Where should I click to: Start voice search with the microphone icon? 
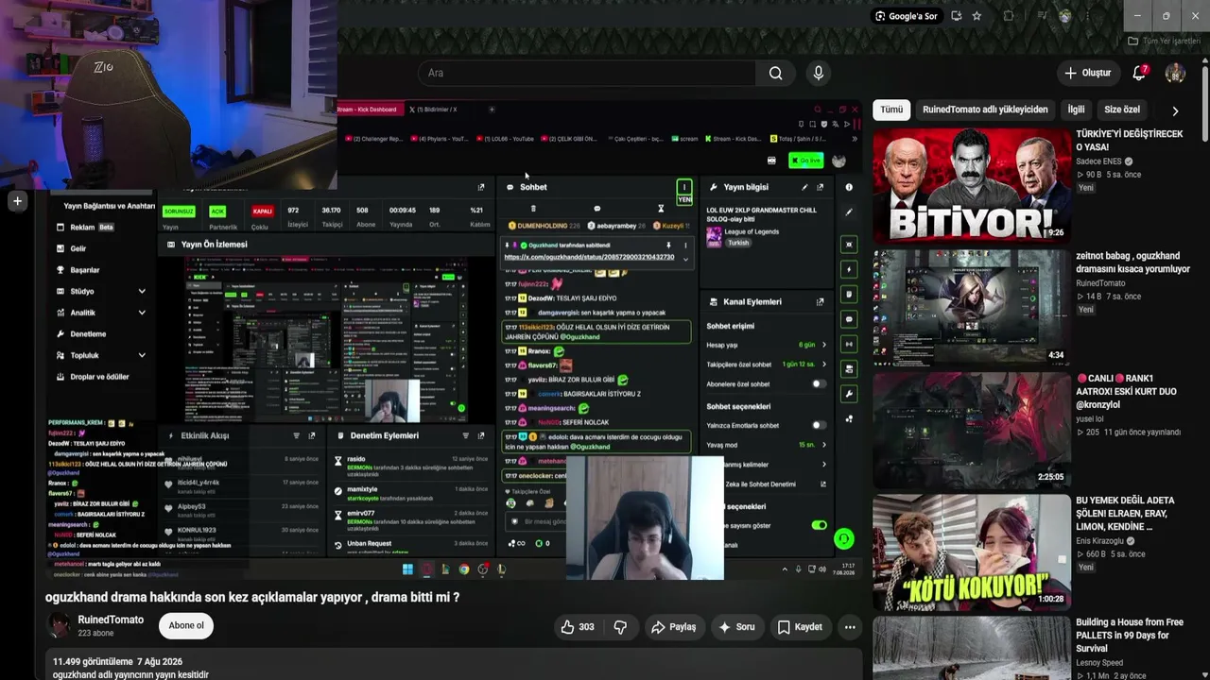[x=819, y=73]
